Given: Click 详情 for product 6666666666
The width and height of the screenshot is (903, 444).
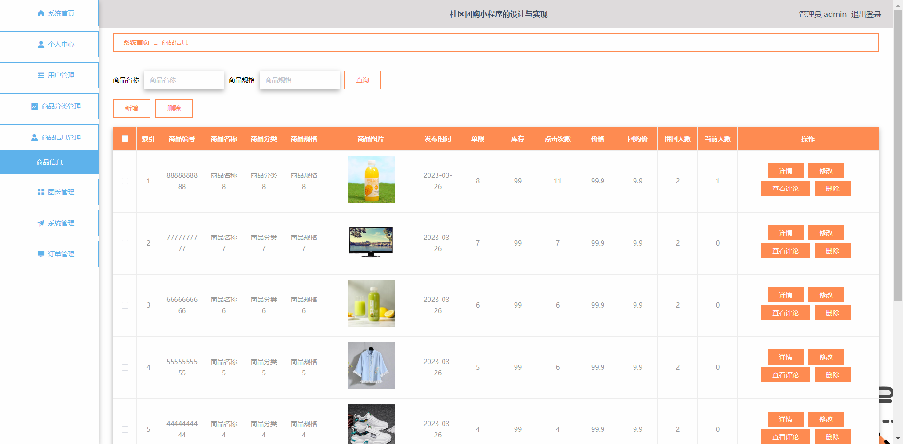Looking at the screenshot, I should (786, 295).
